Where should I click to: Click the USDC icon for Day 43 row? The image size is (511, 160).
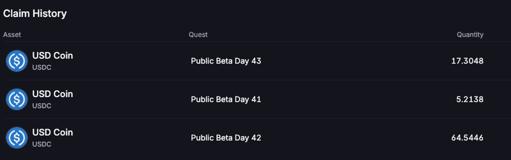tap(17, 61)
